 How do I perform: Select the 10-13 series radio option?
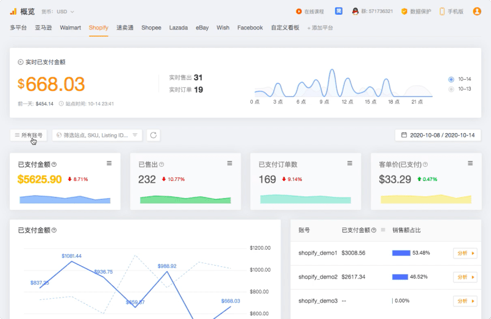pos(451,89)
